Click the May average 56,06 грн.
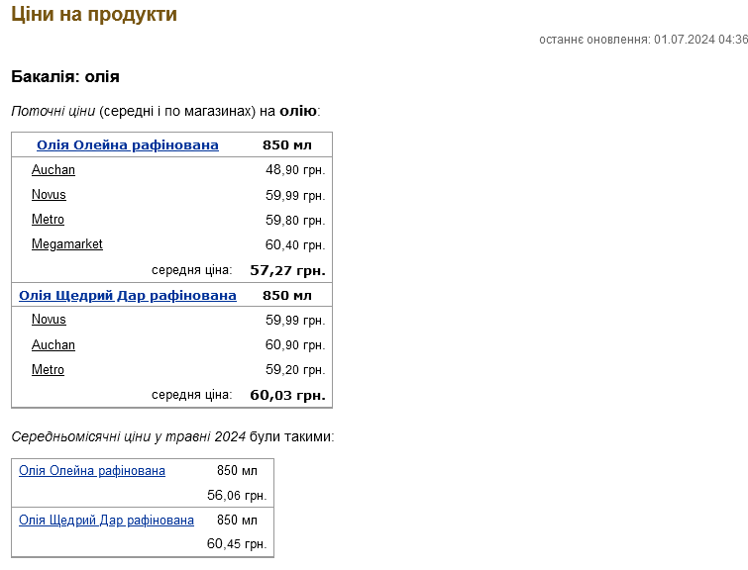The height and width of the screenshot is (570, 748). [x=237, y=496]
